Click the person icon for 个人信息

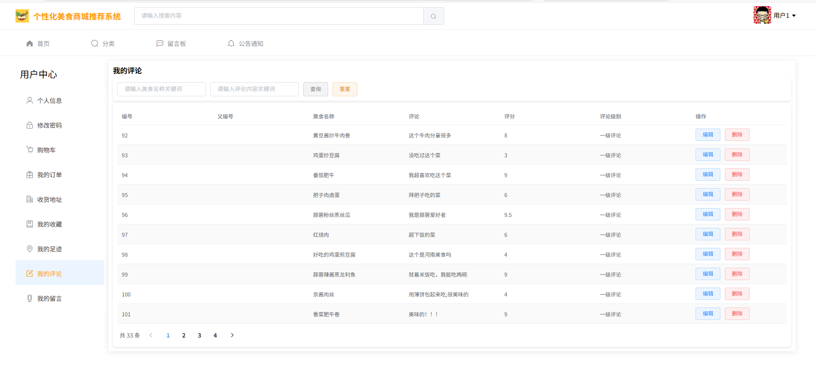30,100
